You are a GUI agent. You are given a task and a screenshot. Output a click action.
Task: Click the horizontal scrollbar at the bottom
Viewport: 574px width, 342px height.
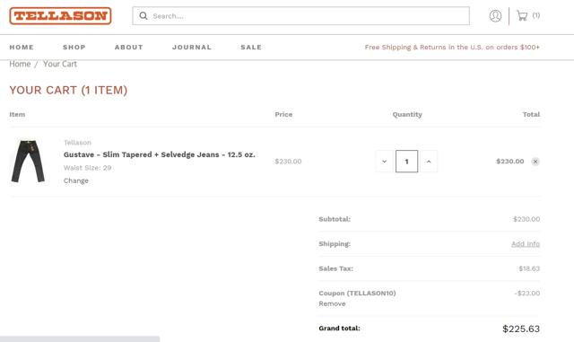[80, 339]
